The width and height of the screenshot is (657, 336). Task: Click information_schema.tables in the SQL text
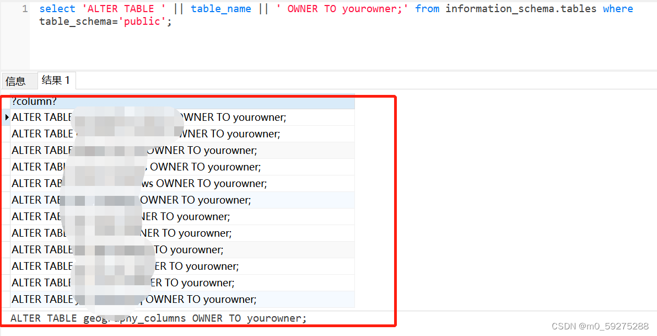pos(520,8)
